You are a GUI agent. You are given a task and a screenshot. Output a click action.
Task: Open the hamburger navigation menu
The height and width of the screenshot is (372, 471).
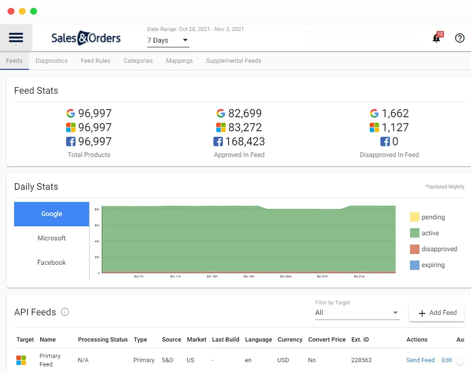click(16, 38)
